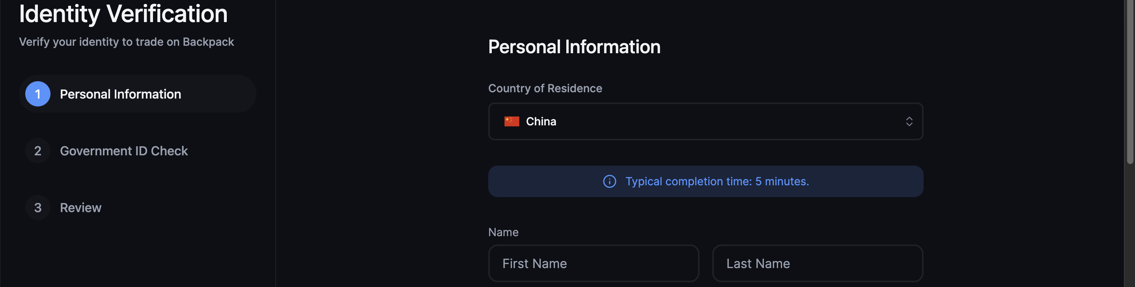
Task: Click the China flag icon in the country selector
Action: pos(511,121)
